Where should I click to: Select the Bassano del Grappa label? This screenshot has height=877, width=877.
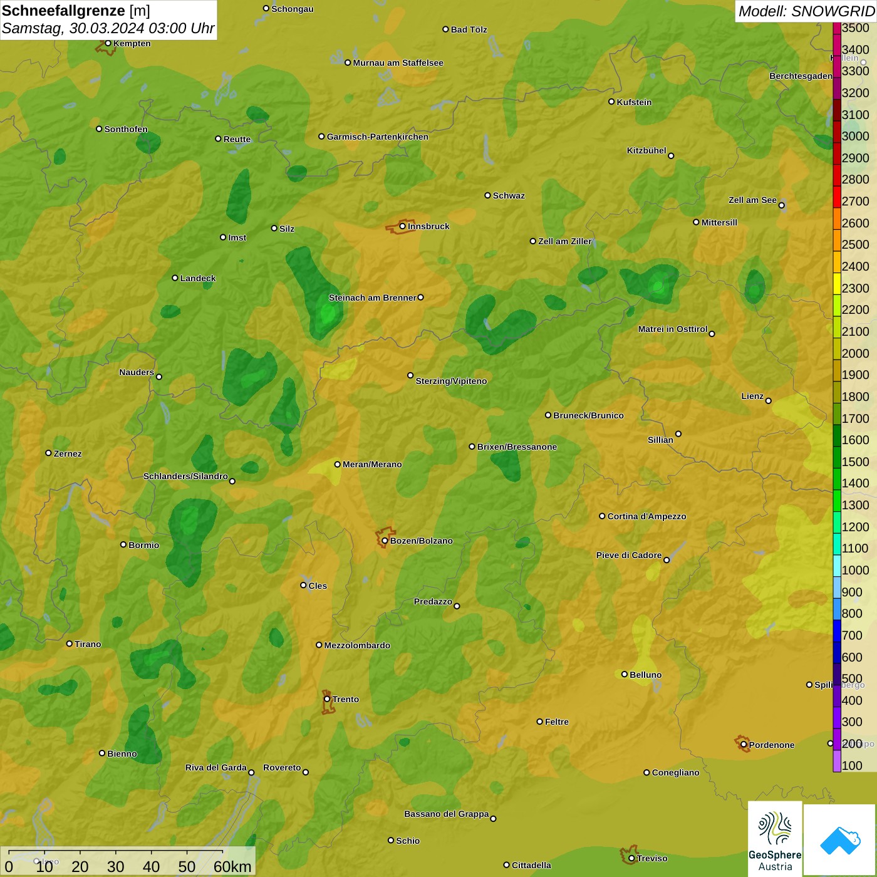point(447,814)
